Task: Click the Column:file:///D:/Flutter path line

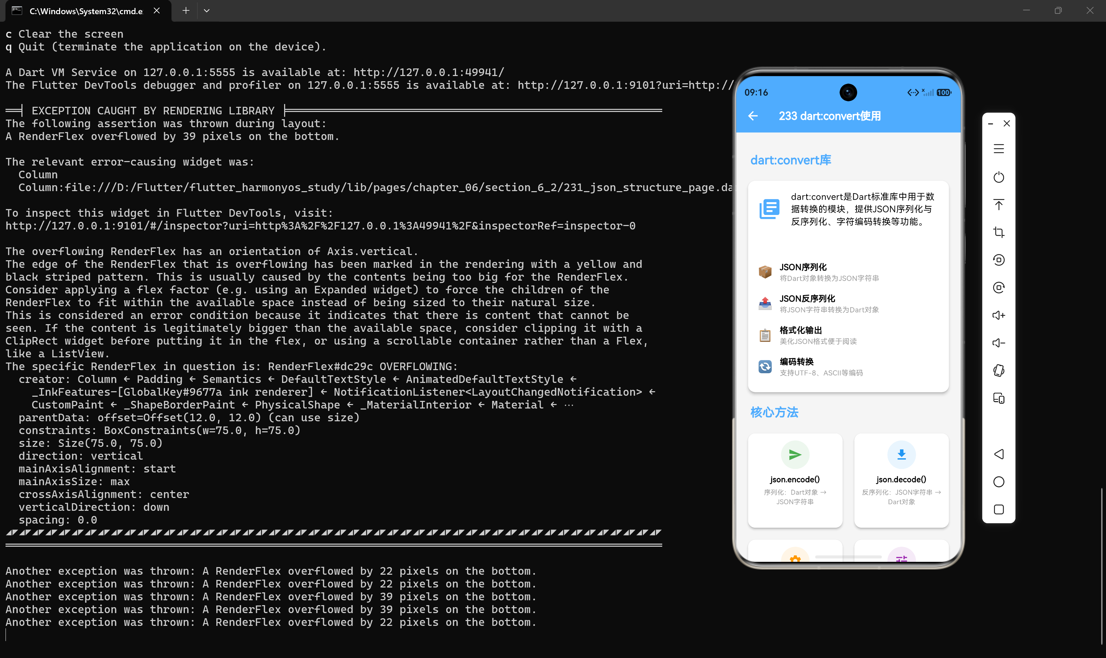Action: pyautogui.click(x=375, y=188)
